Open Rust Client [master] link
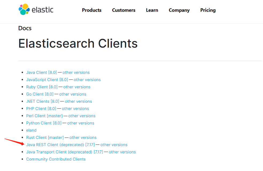This screenshot has height=171, width=263. pyautogui.click(x=45, y=138)
